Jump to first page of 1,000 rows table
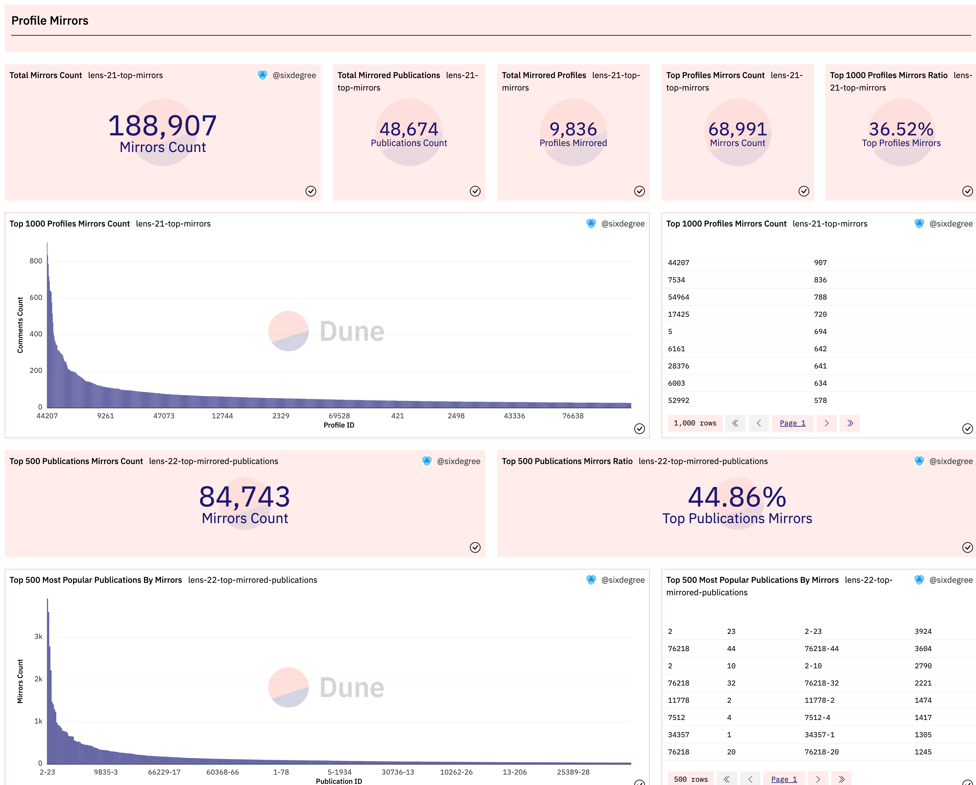Image resolution: width=976 pixels, height=785 pixels. [735, 423]
